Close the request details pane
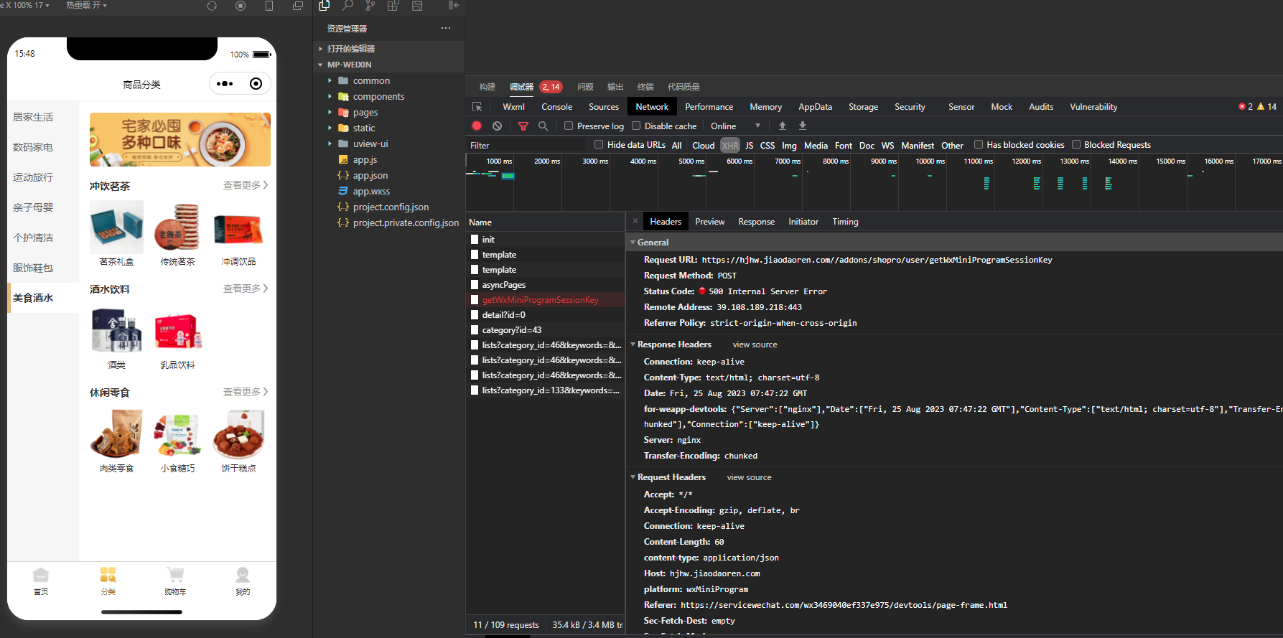 click(635, 221)
